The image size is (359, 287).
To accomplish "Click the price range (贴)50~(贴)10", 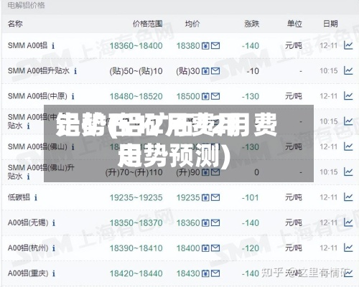I will (x=136, y=71).
